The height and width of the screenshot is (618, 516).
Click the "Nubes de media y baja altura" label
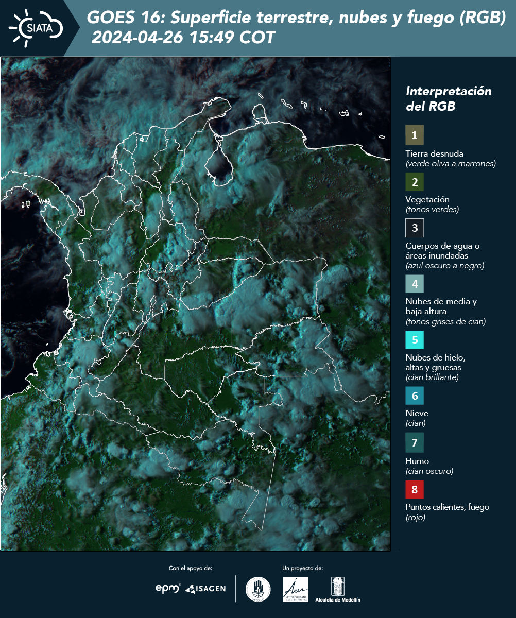click(x=441, y=306)
